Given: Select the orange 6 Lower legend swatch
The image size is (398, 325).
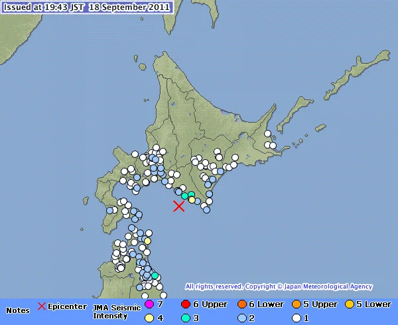Looking at the screenshot, I should 242,304.
